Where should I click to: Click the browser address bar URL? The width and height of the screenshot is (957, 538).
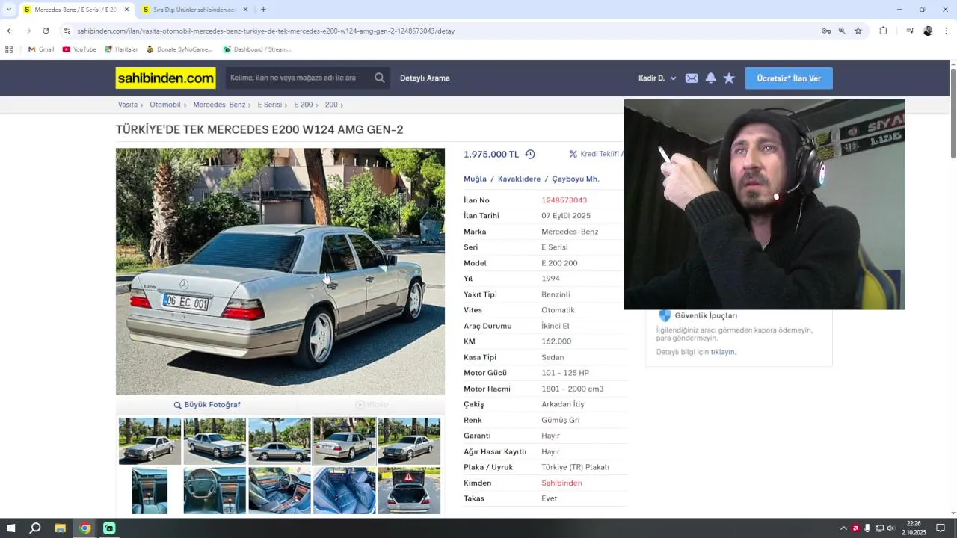pos(265,31)
